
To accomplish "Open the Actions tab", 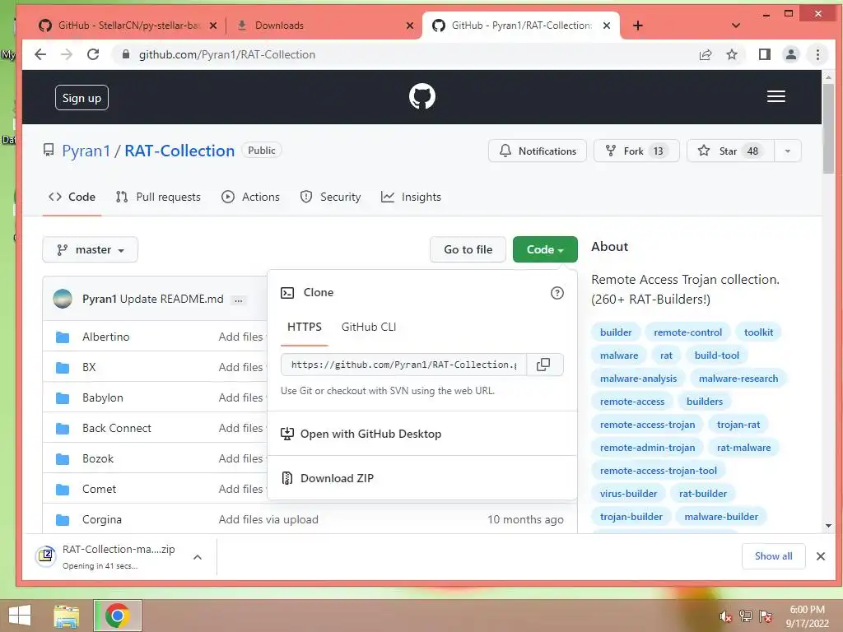I will tap(250, 197).
